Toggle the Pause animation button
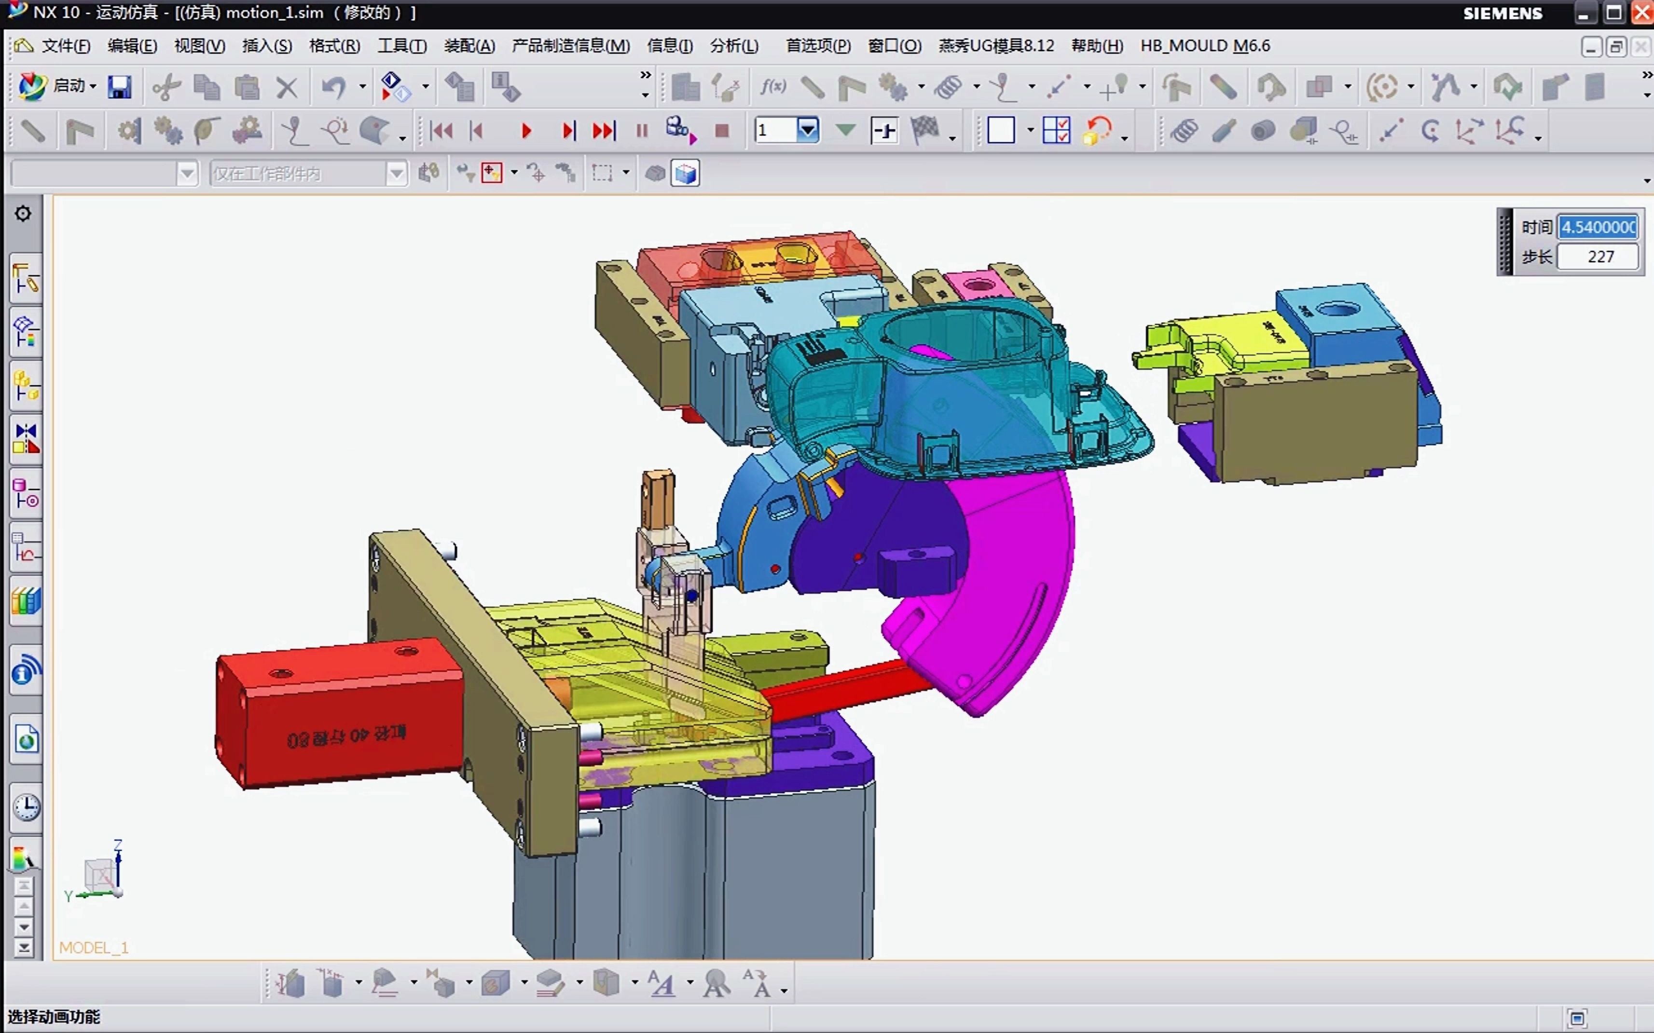The height and width of the screenshot is (1033, 1654). coord(641,131)
